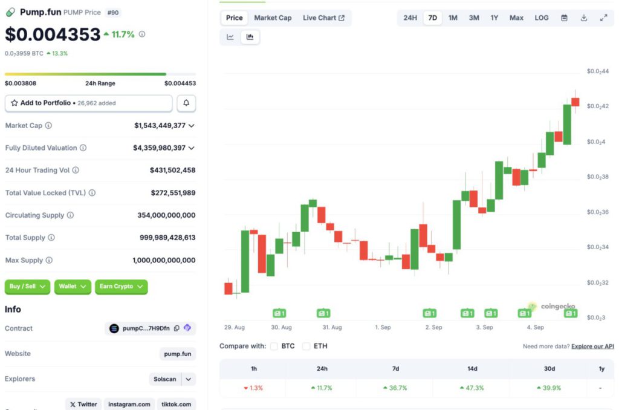Select the 1M timeframe option
The height and width of the screenshot is (410, 619).
[453, 18]
